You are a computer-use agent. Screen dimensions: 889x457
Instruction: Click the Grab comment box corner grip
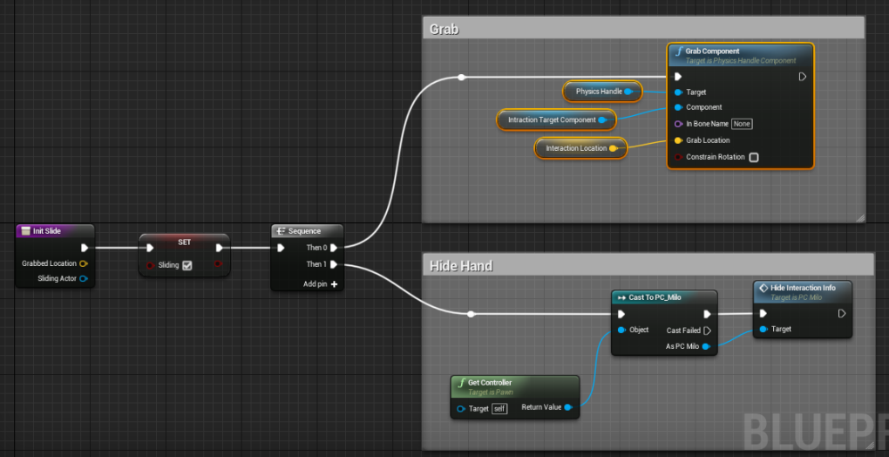point(860,218)
